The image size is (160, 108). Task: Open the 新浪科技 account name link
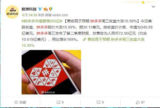pyautogui.click(x=29, y=9)
